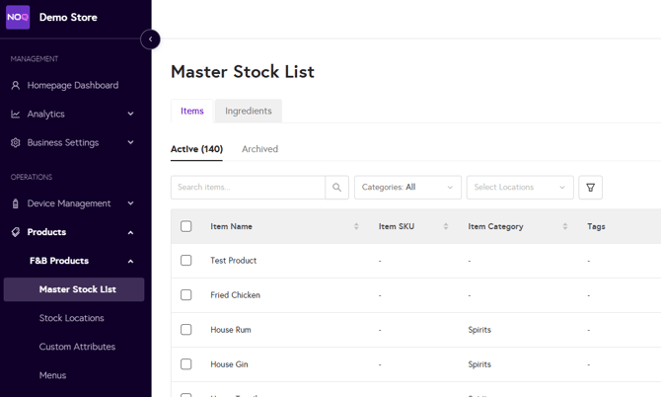Collapse the sidebar with the arrow button

tap(150, 40)
